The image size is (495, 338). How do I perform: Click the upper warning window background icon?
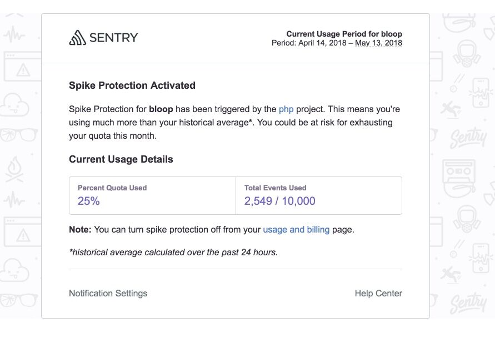[x=21, y=67]
